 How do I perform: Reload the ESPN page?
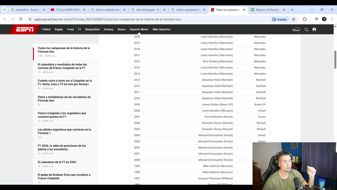21,19
